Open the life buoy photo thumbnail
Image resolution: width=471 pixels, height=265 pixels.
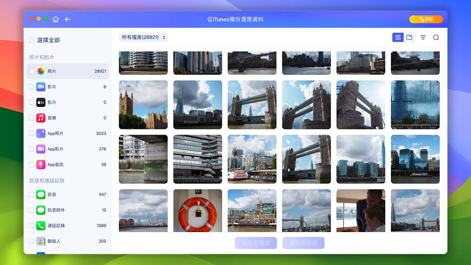pyautogui.click(x=198, y=210)
